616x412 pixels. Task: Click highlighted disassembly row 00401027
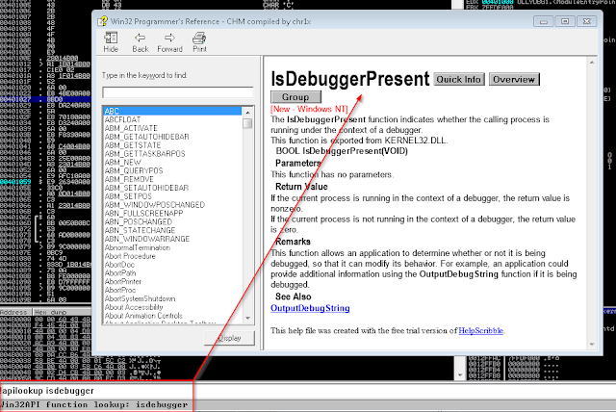pos(45,99)
